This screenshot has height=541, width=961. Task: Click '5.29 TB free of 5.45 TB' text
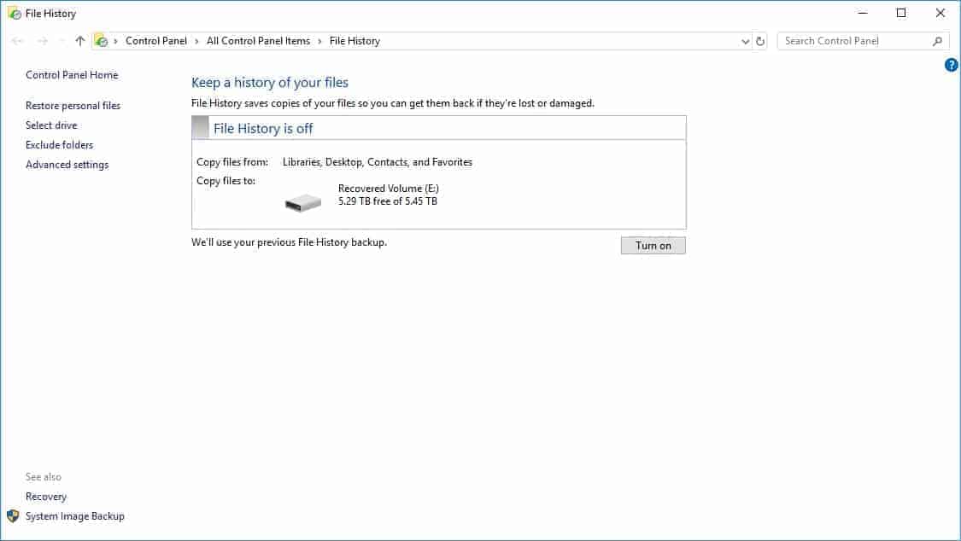click(x=387, y=201)
